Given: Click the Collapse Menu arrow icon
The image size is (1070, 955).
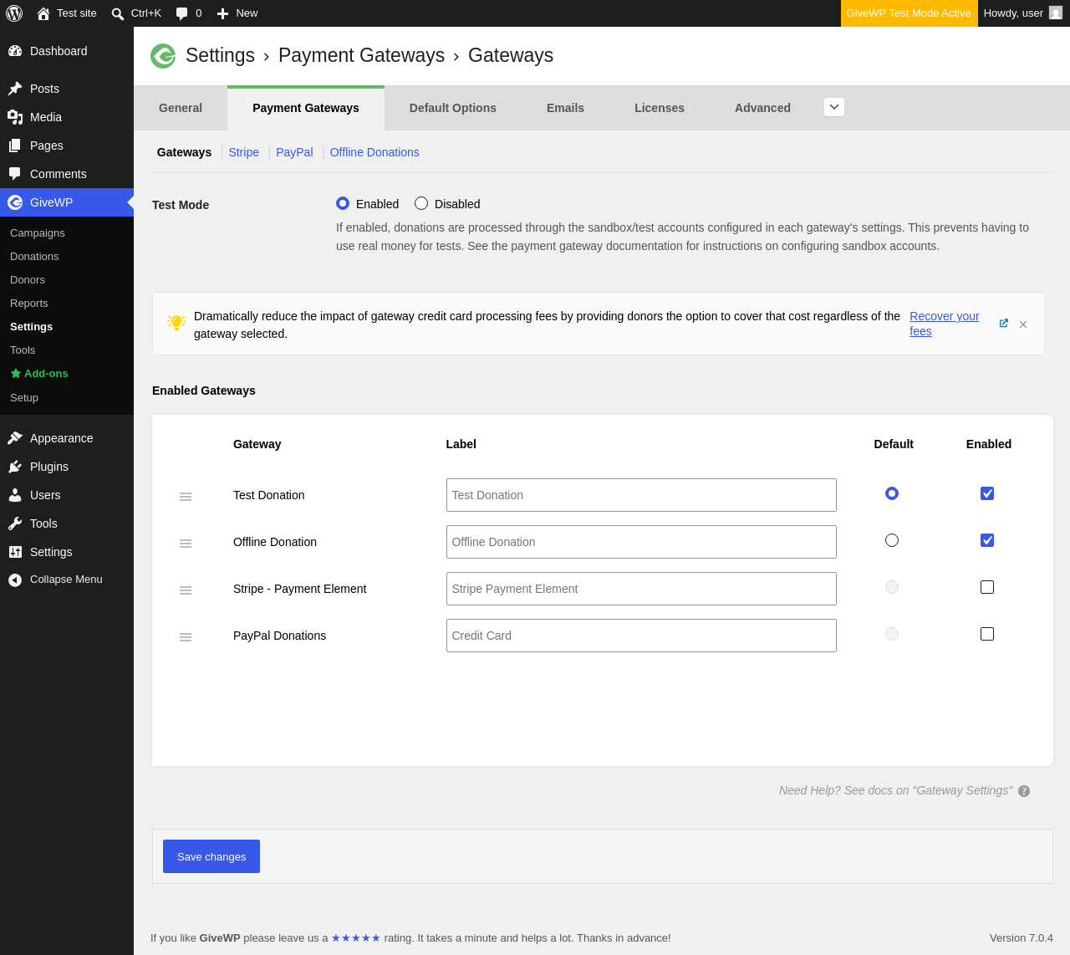Looking at the screenshot, I should [x=15, y=580].
